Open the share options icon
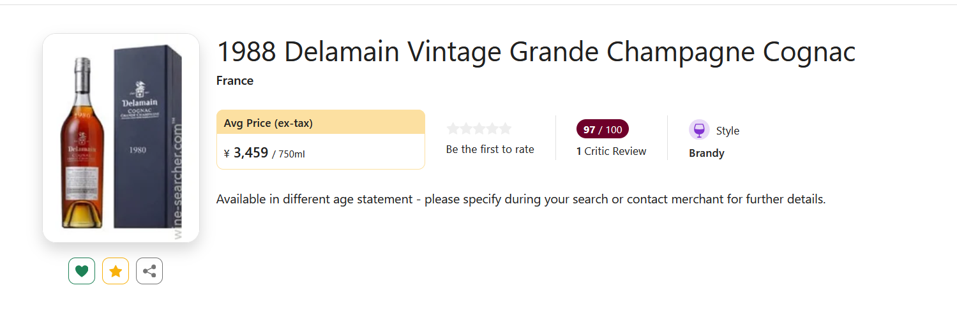Viewport: 957px width, 313px height. click(149, 271)
